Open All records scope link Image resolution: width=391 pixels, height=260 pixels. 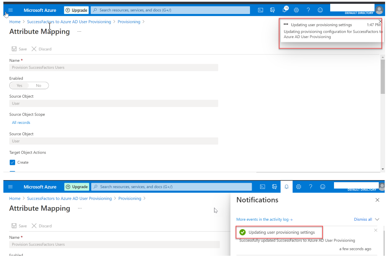point(21,122)
